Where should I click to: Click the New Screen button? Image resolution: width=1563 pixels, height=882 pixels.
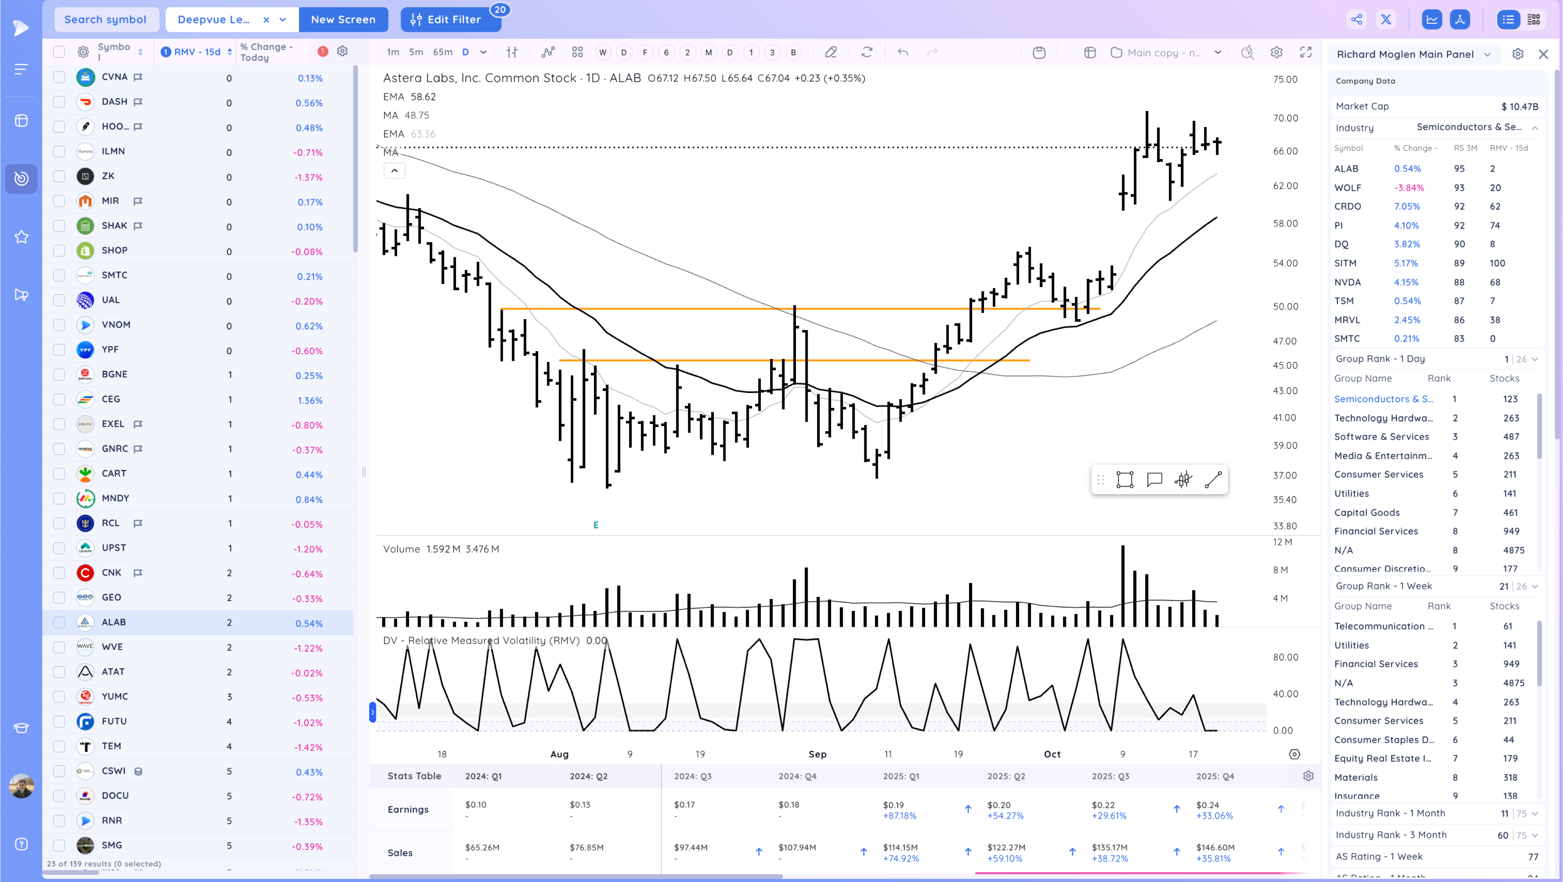pos(343,20)
